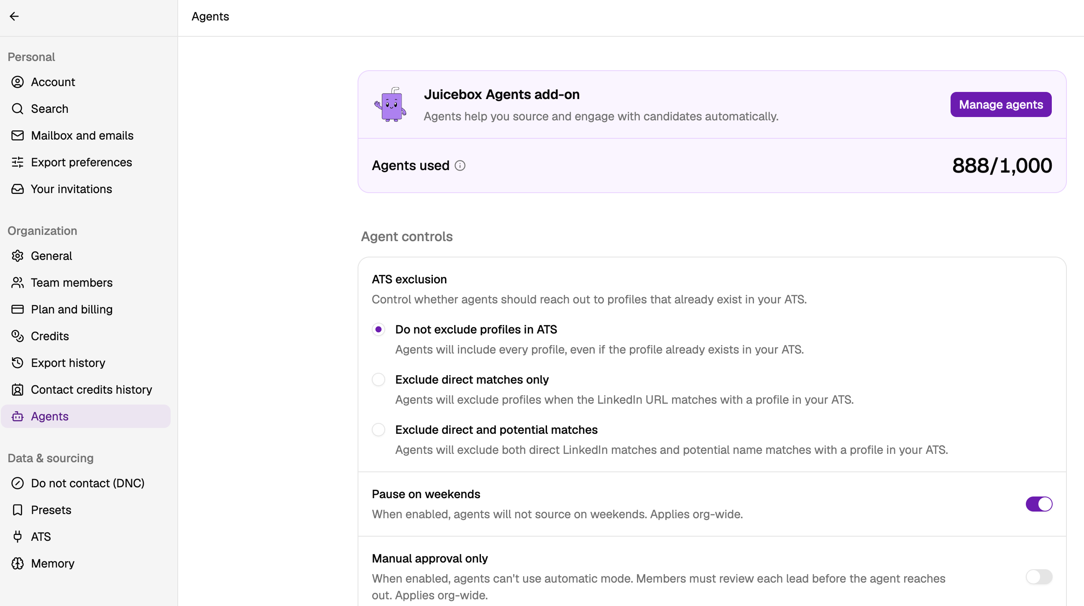Open Export preferences page
Screen dimensions: 1084x606
pos(86,162)
